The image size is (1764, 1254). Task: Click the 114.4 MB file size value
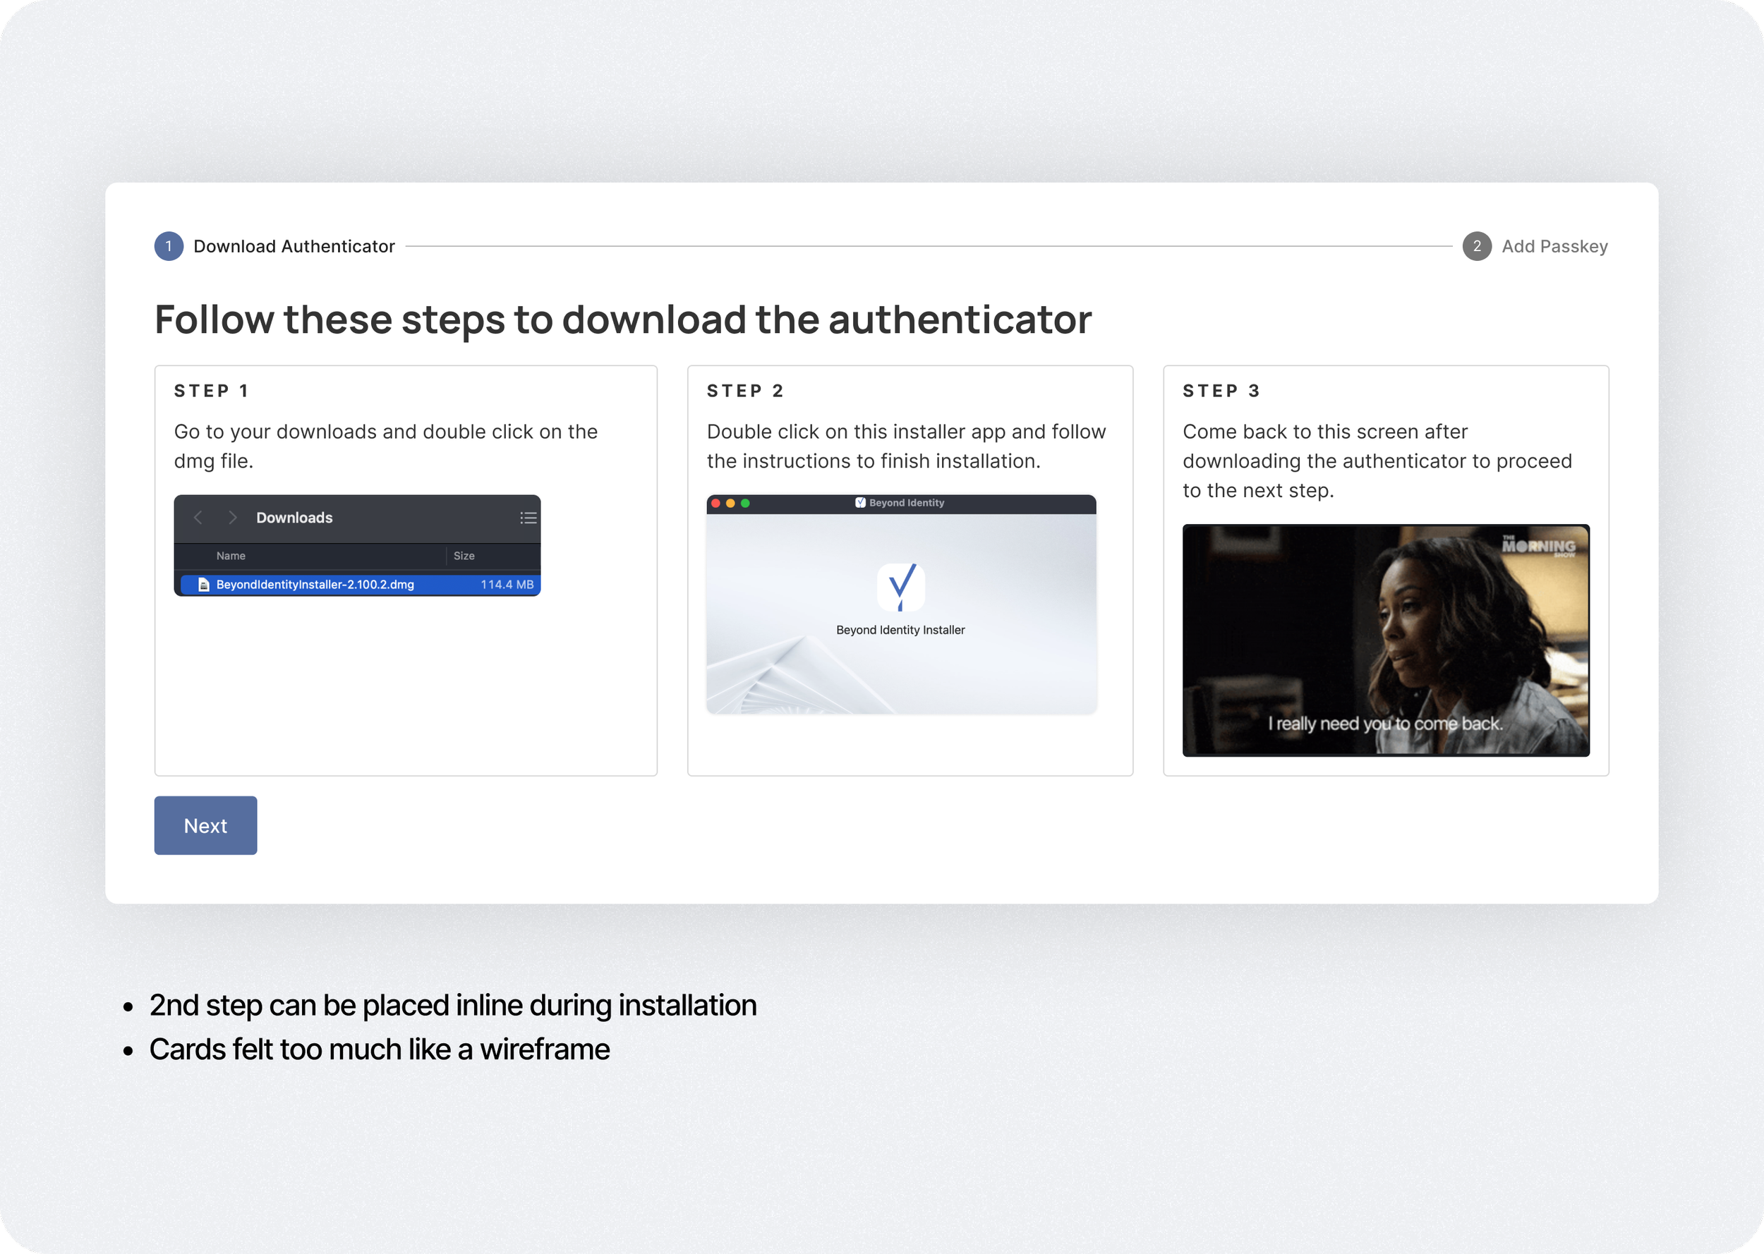pyautogui.click(x=507, y=585)
